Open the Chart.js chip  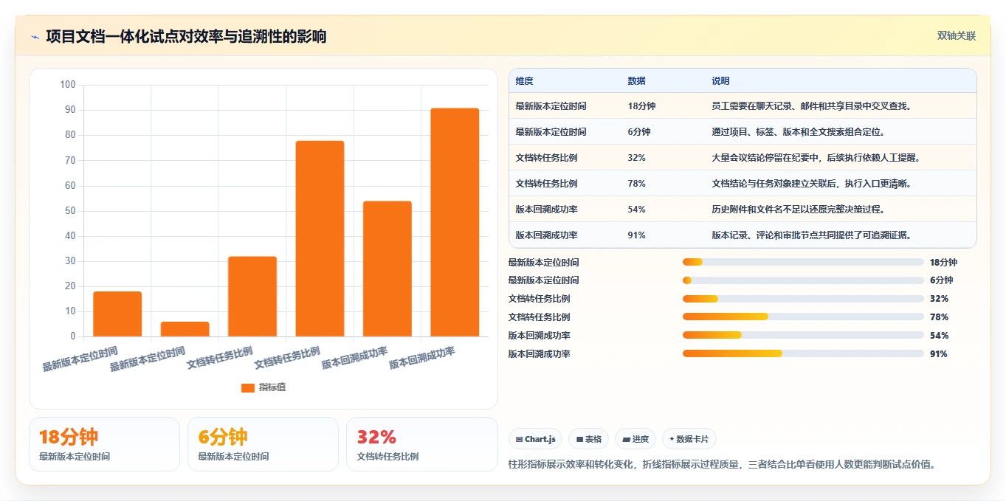(535, 439)
